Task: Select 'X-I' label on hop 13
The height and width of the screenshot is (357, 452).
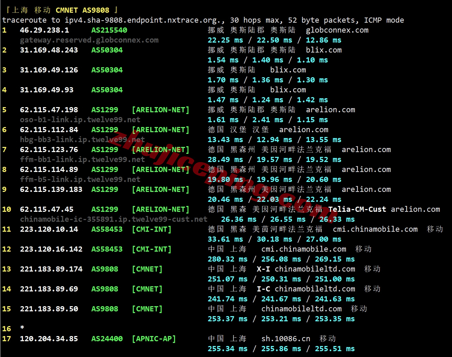Action: click(263, 269)
